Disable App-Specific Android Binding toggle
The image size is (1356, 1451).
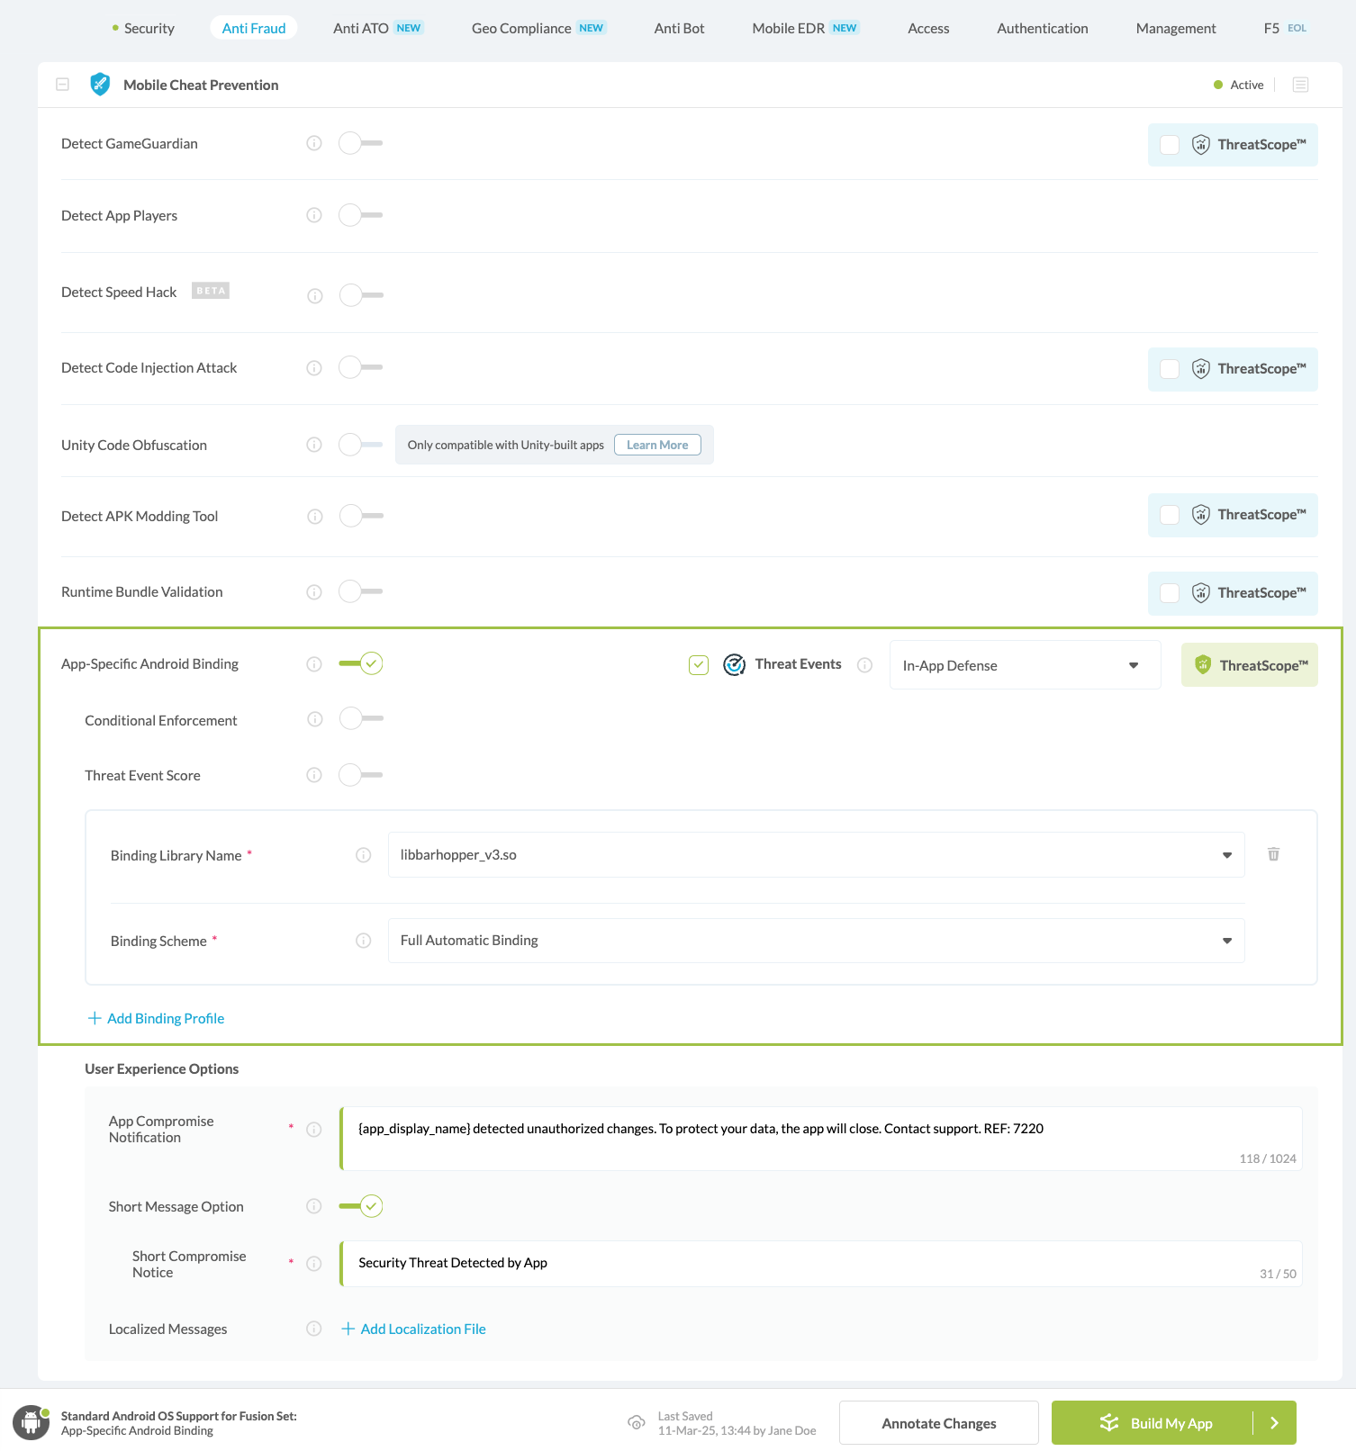point(361,664)
